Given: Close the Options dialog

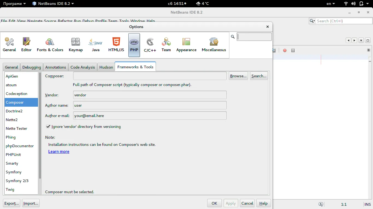Looking at the screenshot, I should coord(268,27).
